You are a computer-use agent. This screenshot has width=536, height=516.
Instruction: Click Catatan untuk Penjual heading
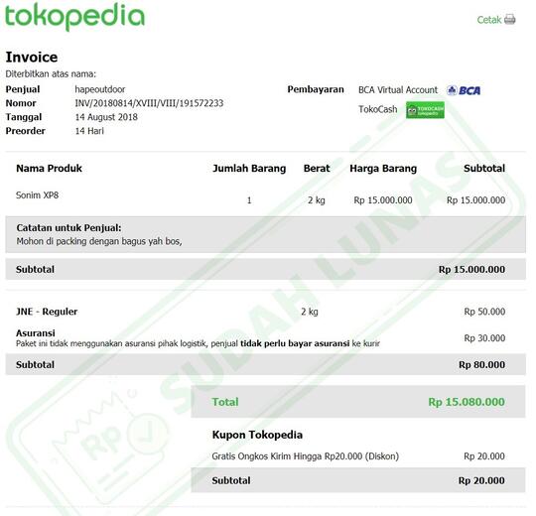click(68, 228)
